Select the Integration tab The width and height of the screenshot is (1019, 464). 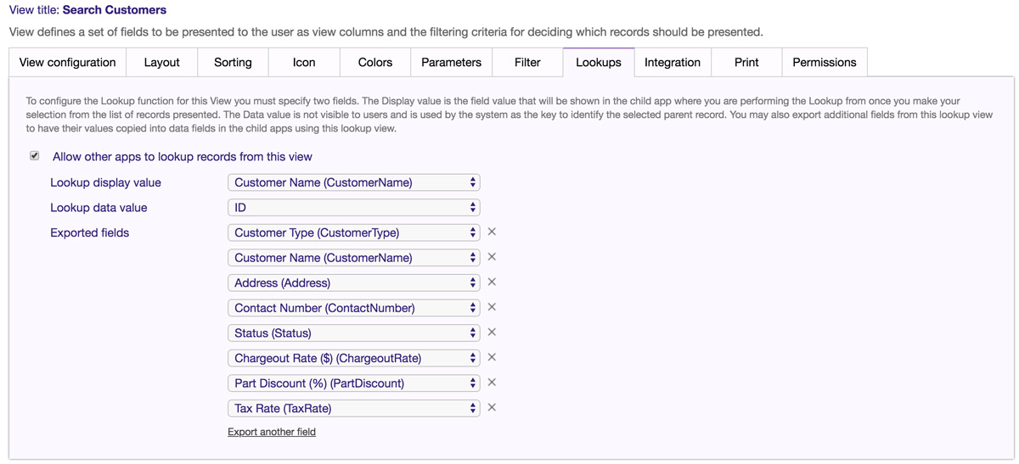point(672,62)
